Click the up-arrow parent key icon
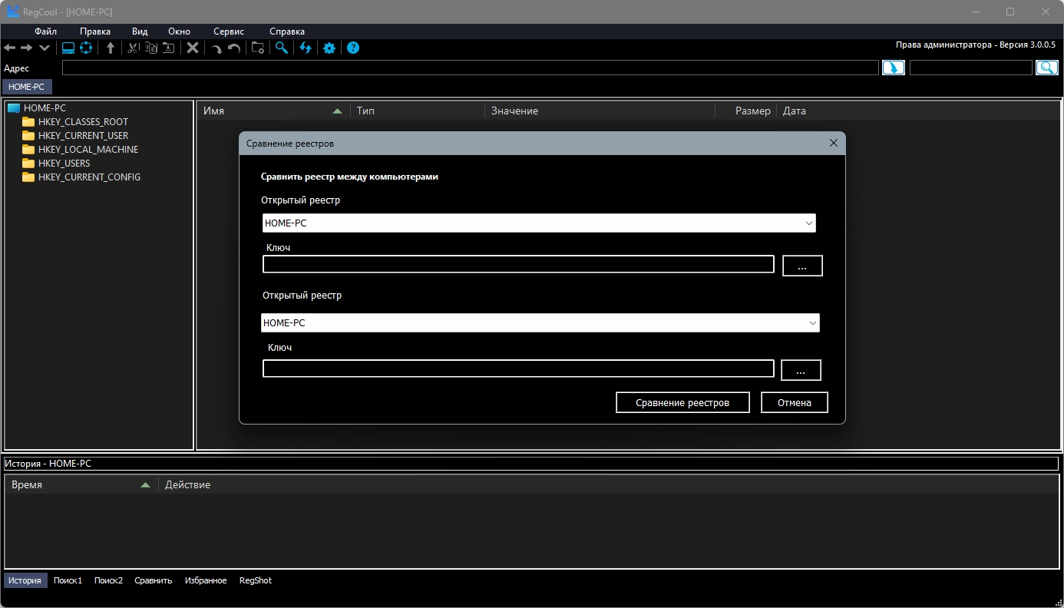The width and height of the screenshot is (1064, 608). 111,48
